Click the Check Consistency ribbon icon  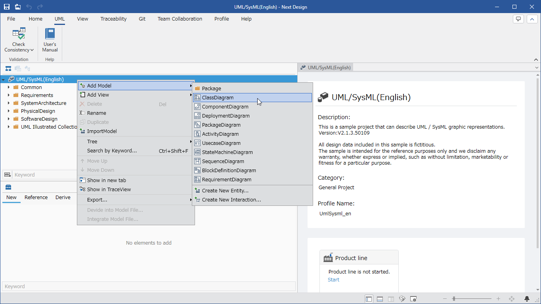pos(19,34)
